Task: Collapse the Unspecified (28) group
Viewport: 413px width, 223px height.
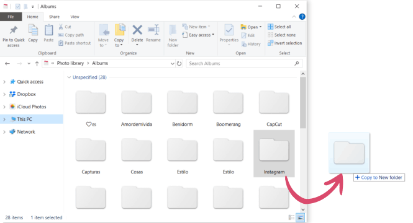Action: tap(69, 77)
